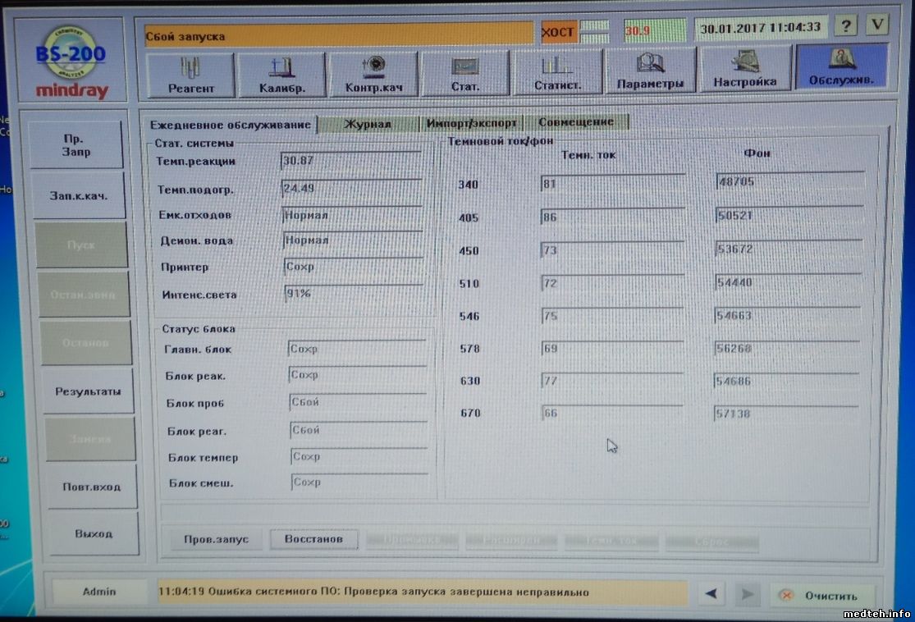Viewport: 915px width, 622px height.
Task: Show previous message with left arrow
Action: 711,593
